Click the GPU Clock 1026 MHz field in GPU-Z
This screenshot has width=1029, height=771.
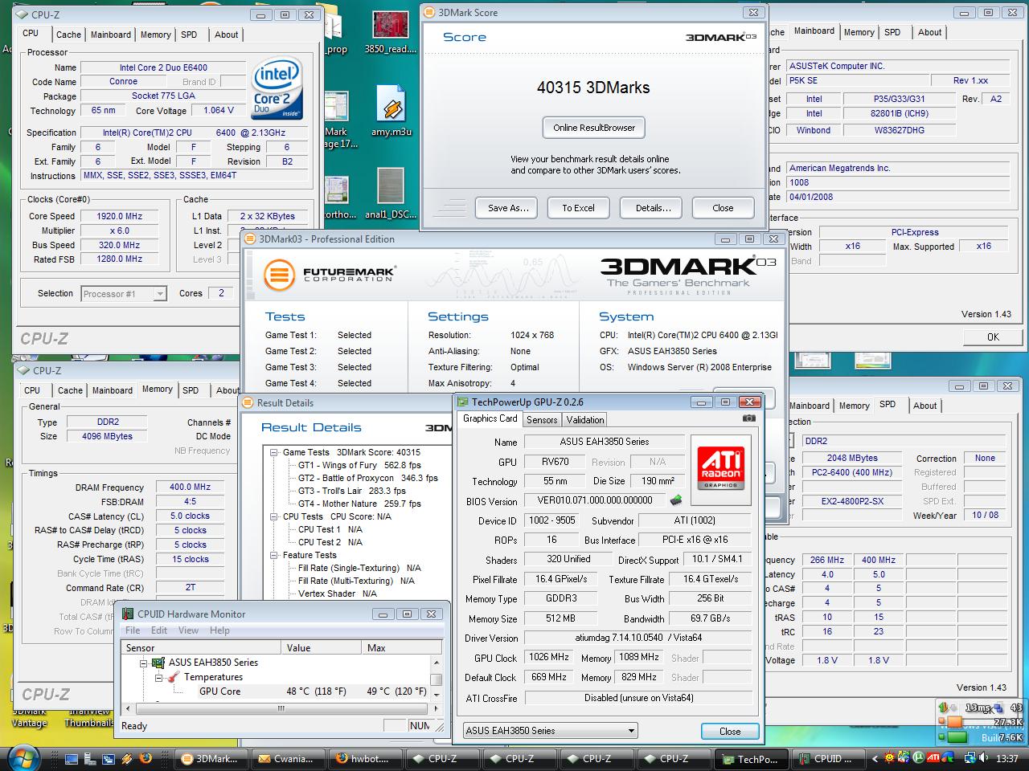549,657
